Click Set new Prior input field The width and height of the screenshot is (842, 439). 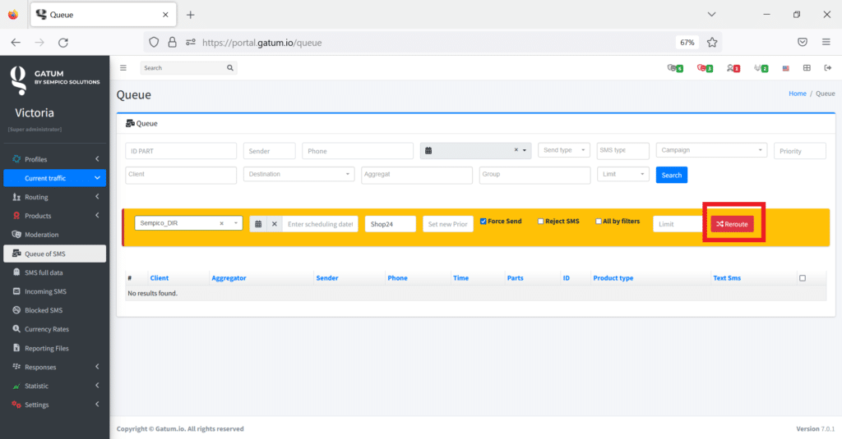[448, 224]
